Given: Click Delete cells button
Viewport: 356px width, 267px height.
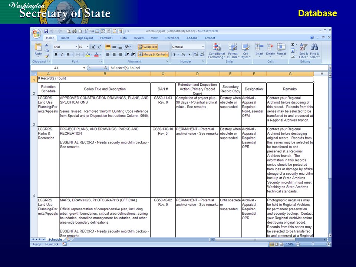Looking at the screenshot, I should tap(270, 50).
